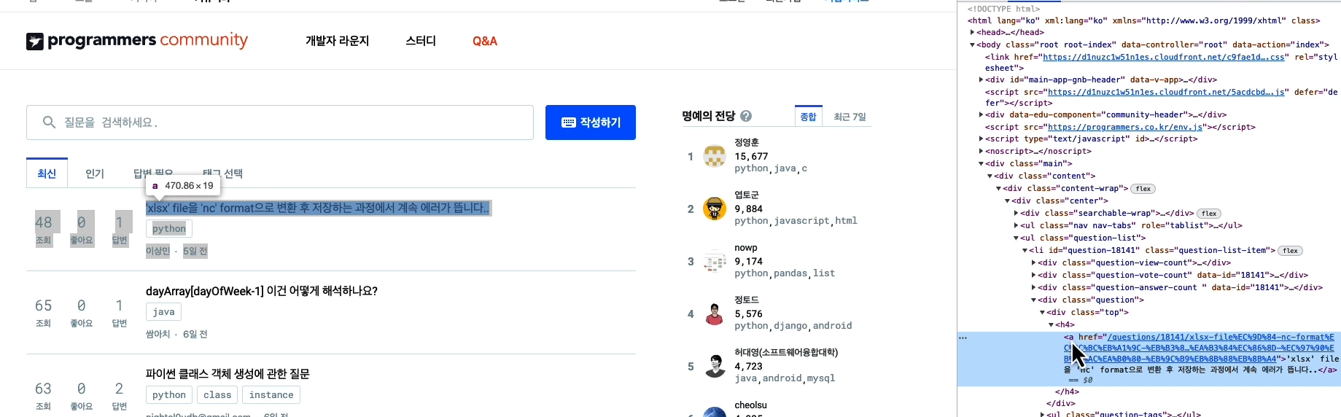Expand the question-view-count div node
This screenshot has height=417, width=1341.
coord(1034,263)
